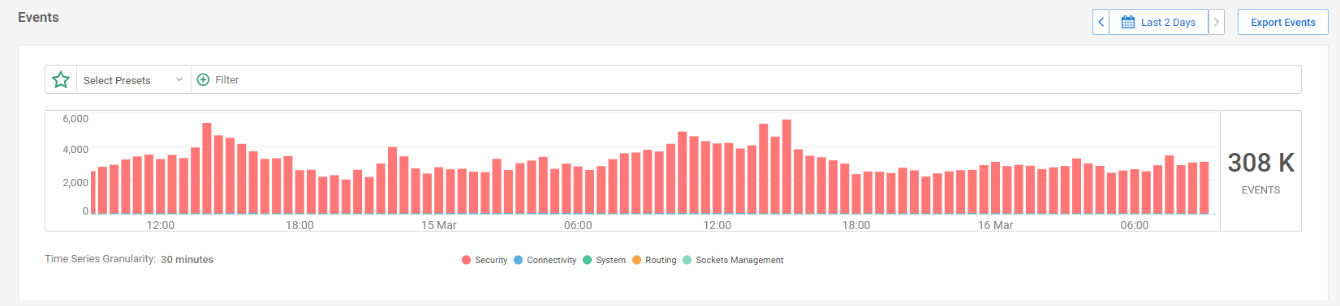
Task: Click the 308 K events total
Action: point(1260,163)
